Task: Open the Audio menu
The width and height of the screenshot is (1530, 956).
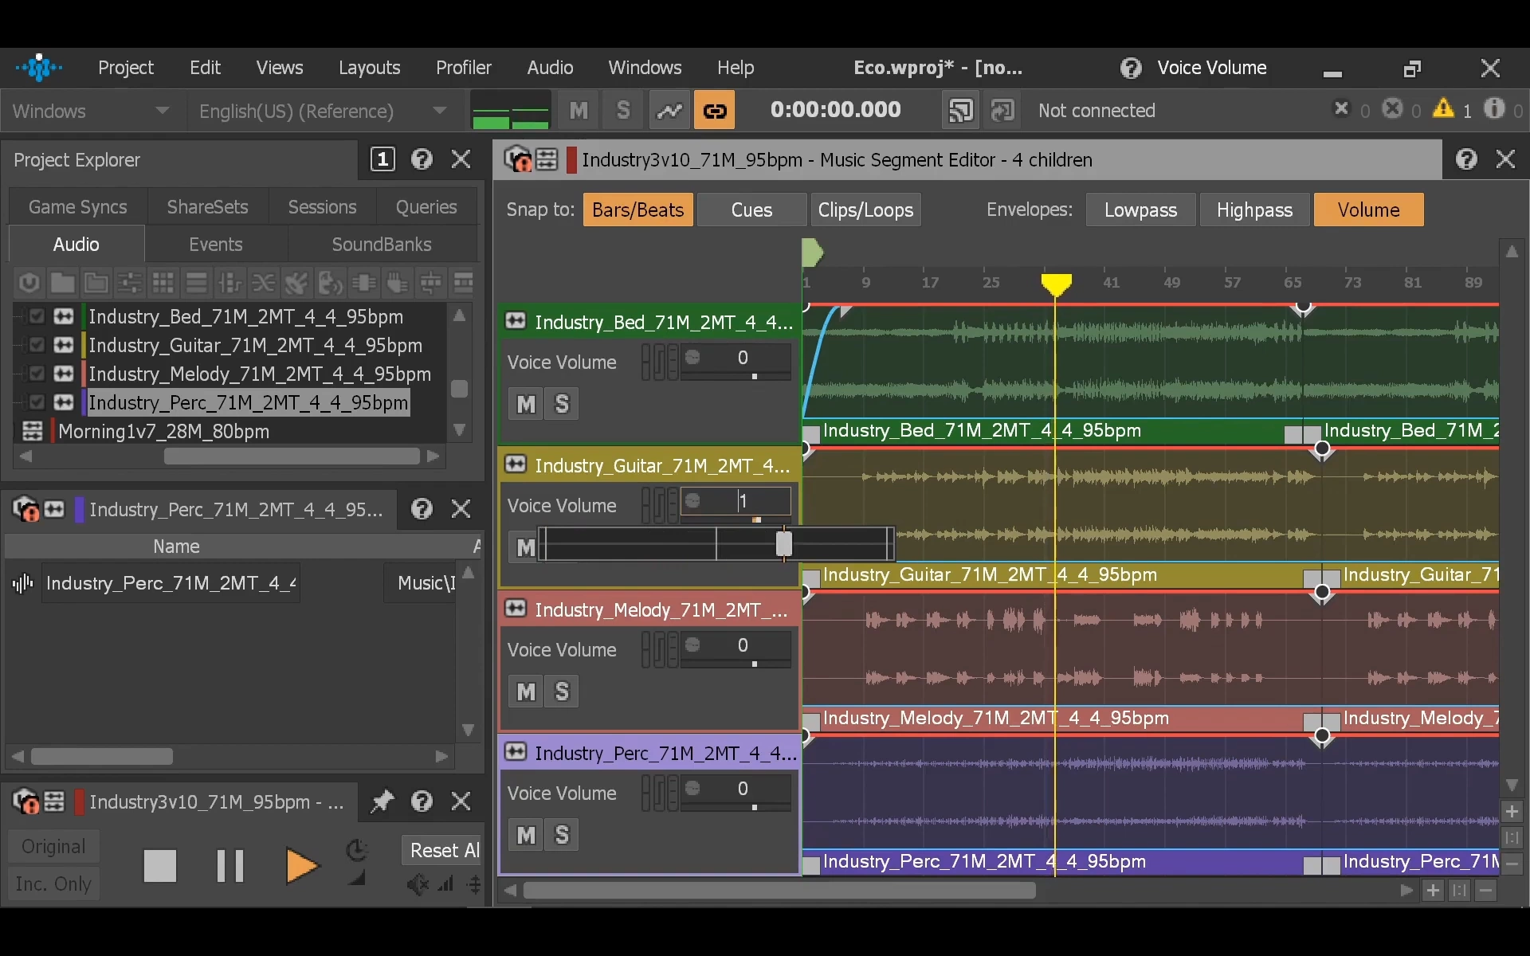Action: pyautogui.click(x=549, y=68)
